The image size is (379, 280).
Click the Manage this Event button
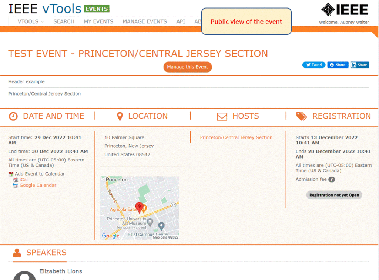pyautogui.click(x=188, y=67)
